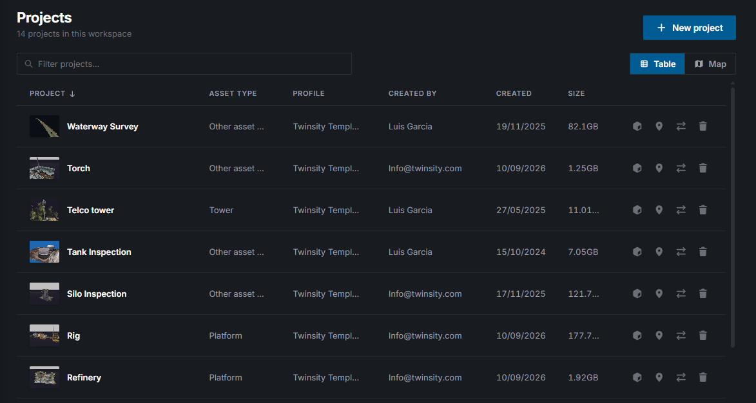Click the '7.05GB' size cell
The width and height of the screenshot is (756, 403).
[x=583, y=252]
